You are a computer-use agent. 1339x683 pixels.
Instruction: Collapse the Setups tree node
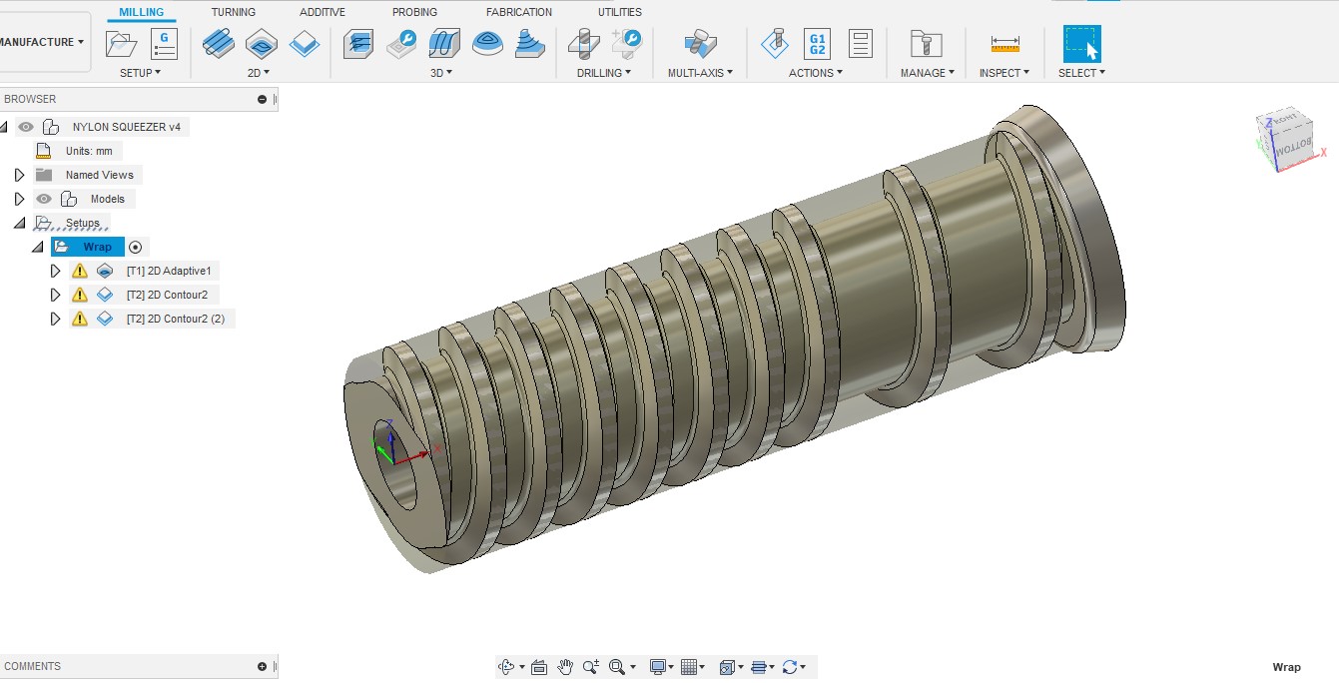(x=18, y=222)
